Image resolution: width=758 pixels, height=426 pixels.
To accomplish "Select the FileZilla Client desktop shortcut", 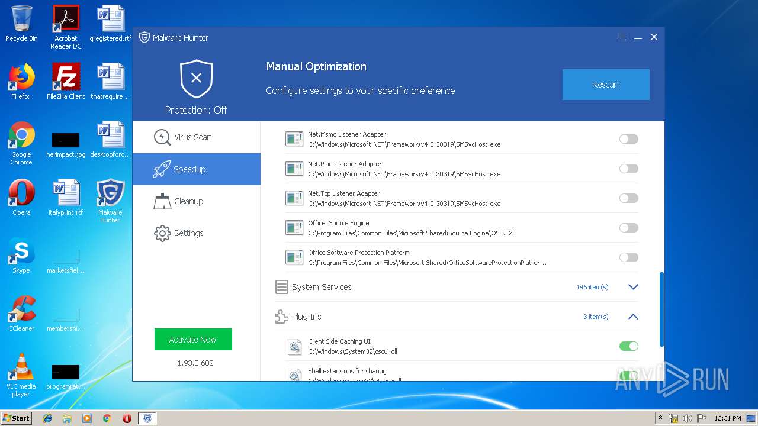I will tap(66, 81).
